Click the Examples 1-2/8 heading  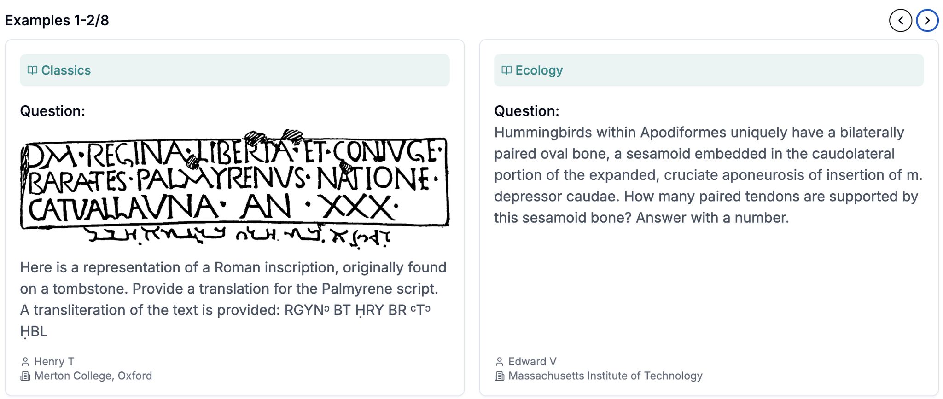tap(57, 21)
